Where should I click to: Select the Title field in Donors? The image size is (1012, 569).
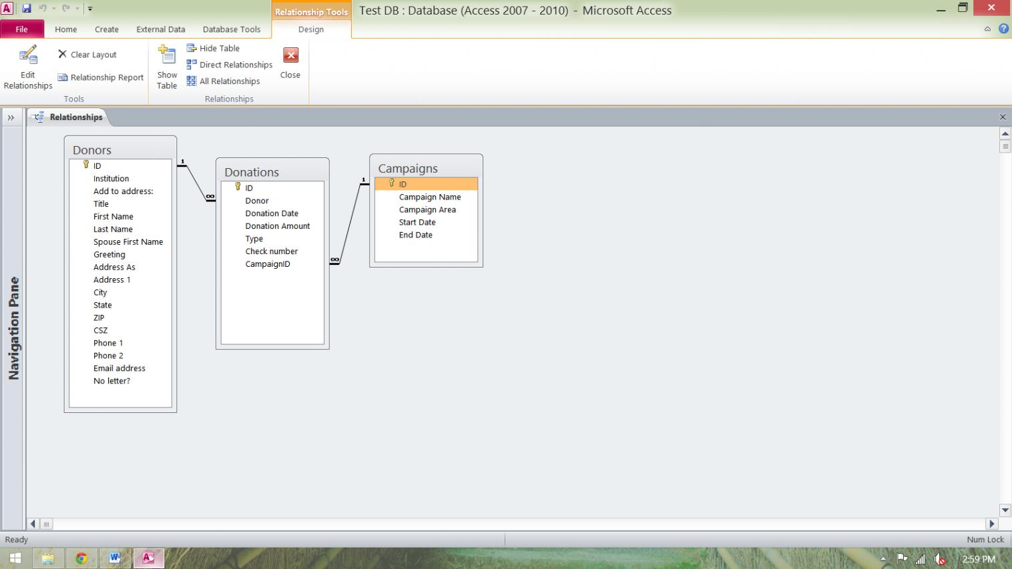120,204
